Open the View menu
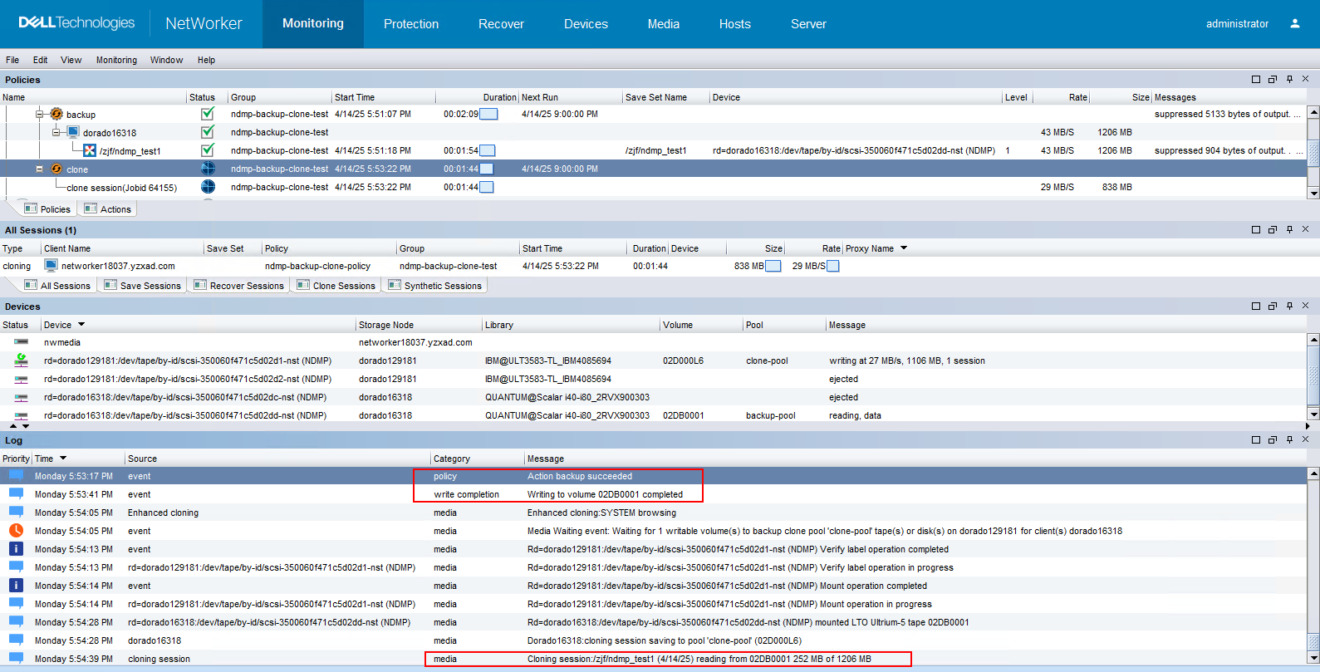 71,60
